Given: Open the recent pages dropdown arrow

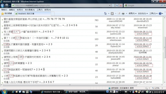Looking at the screenshot, I should click(x=10, y=5).
